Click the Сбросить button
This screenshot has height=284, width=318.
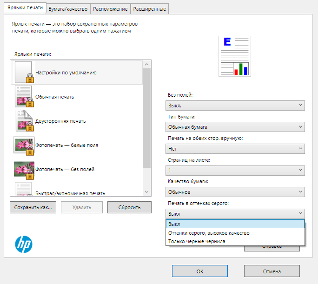coord(129,207)
